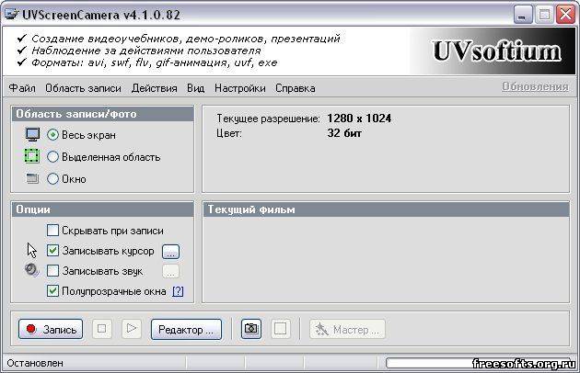
Task: Enable "Записывать звук" checkbox
Action: [52, 271]
